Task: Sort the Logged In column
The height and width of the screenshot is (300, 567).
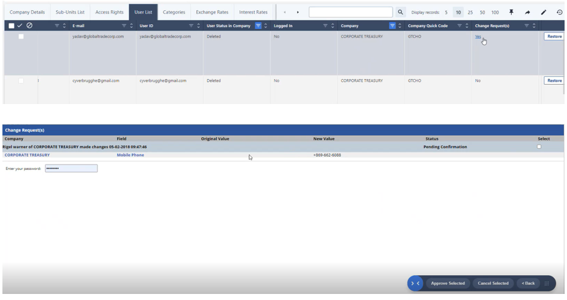Action: 333,25
